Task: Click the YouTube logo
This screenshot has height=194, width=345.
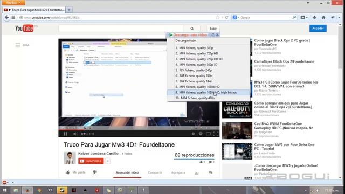Action: tap(24, 28)
